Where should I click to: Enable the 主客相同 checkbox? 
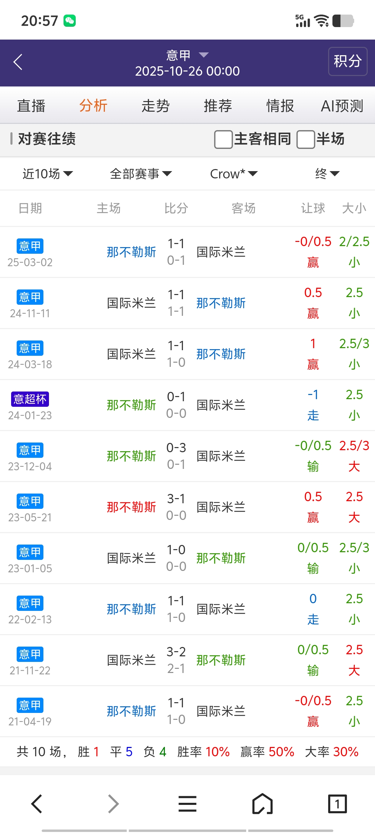(x=223, y=139)
